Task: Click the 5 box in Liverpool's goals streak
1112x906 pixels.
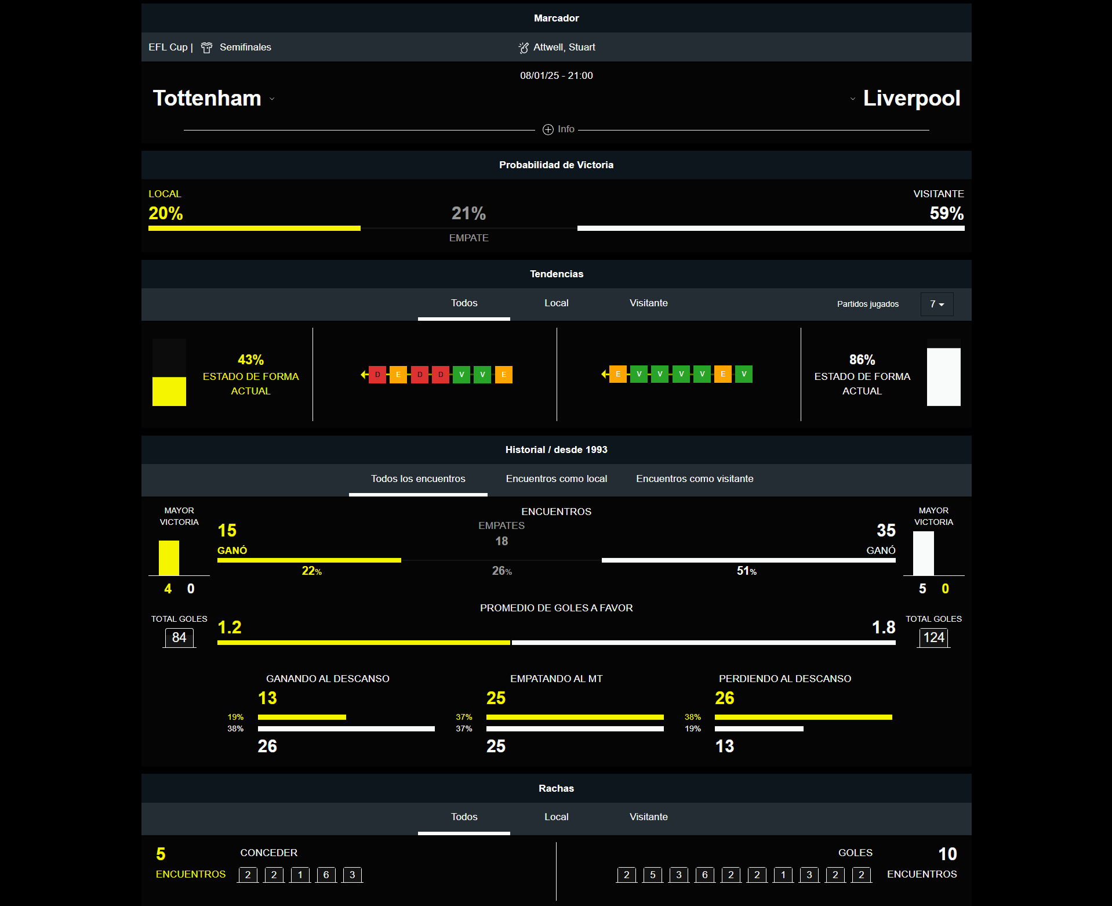Action: pos(652,875)
